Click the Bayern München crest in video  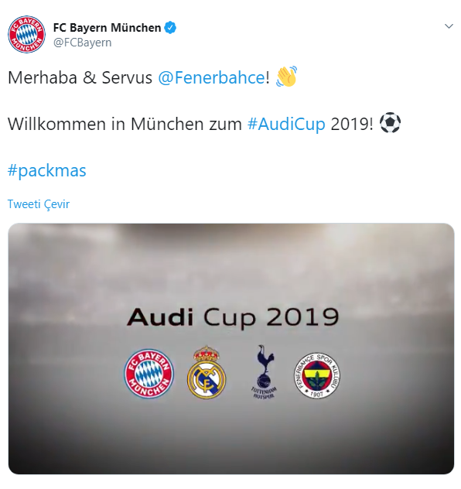point(149,373)
